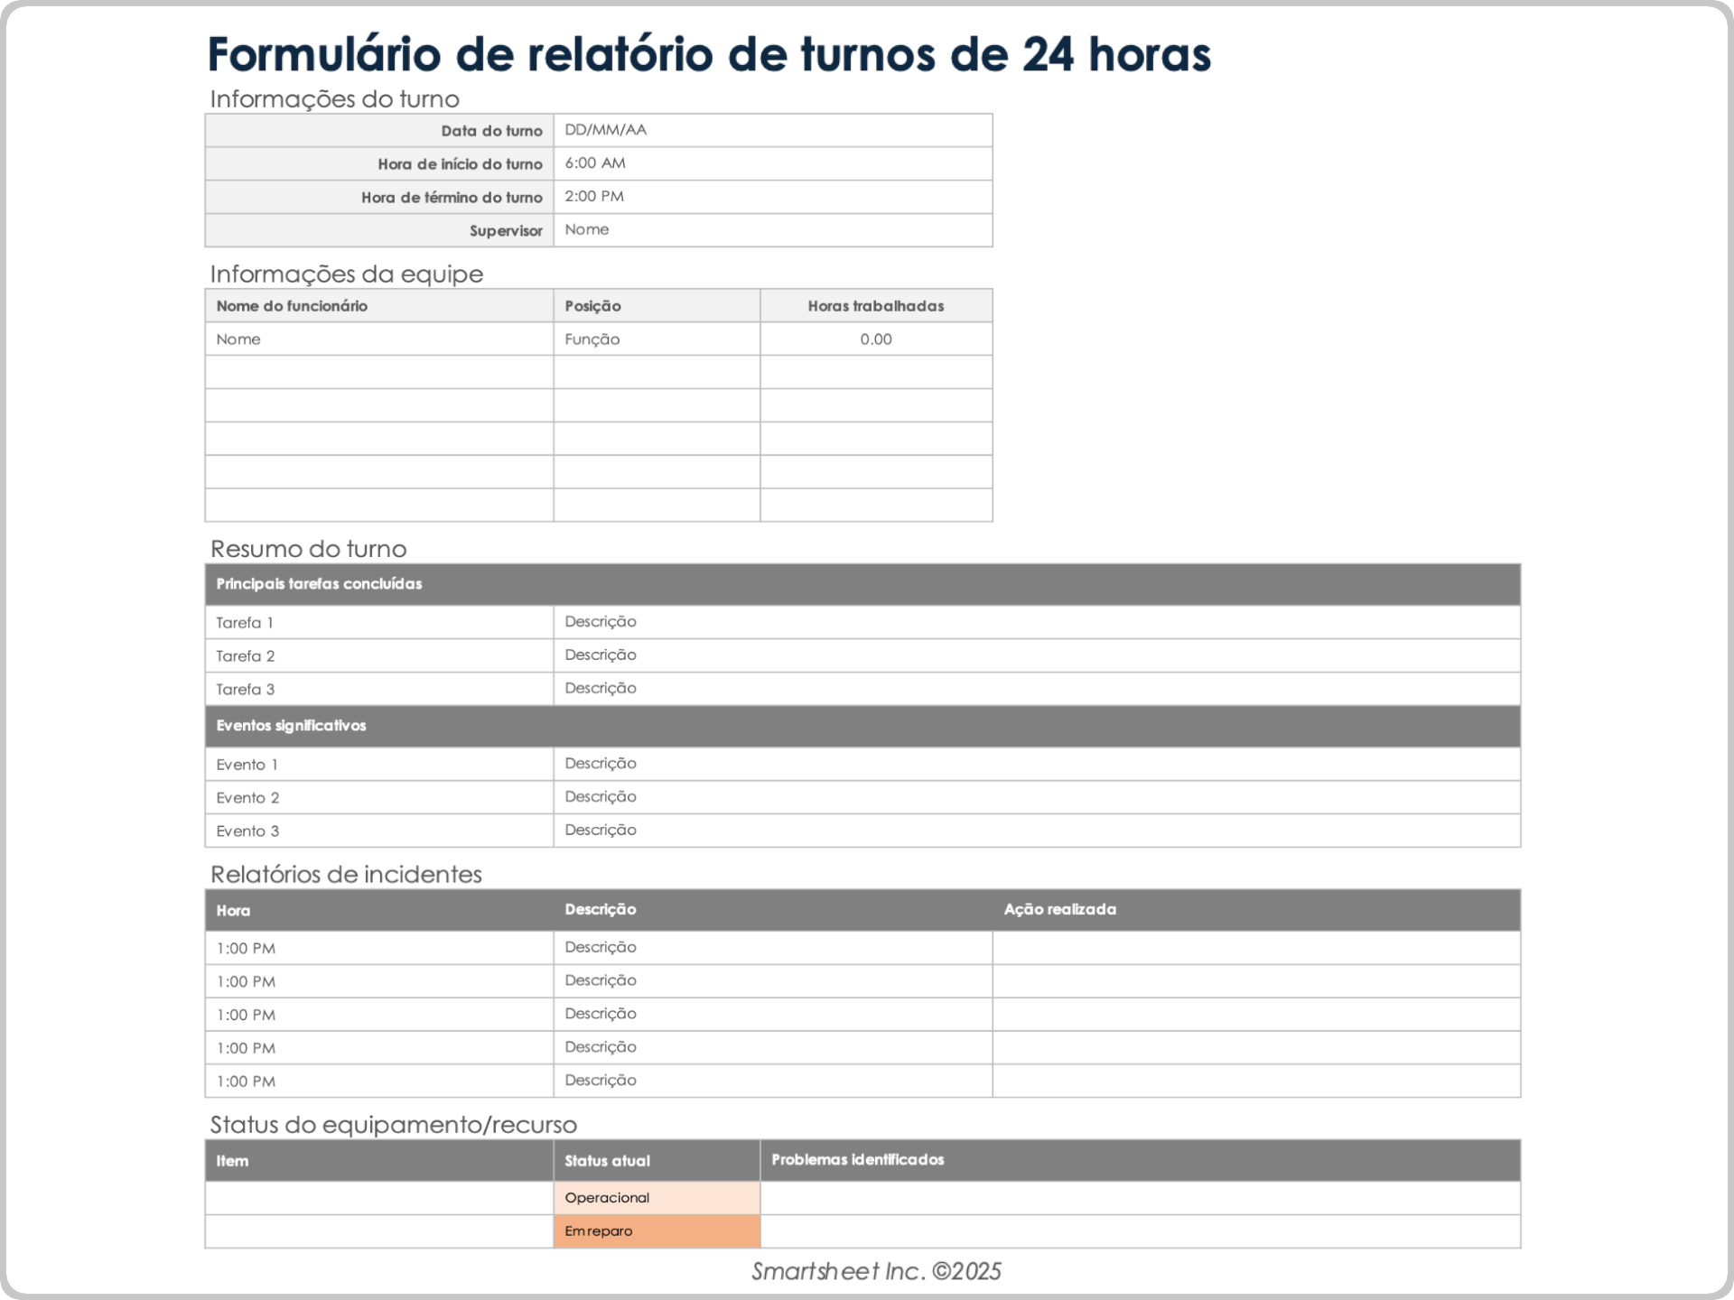Screen dimensions: 1734x1300
Task: Select the 'Hora' incident column header
Action: click(x=379, y=910)
